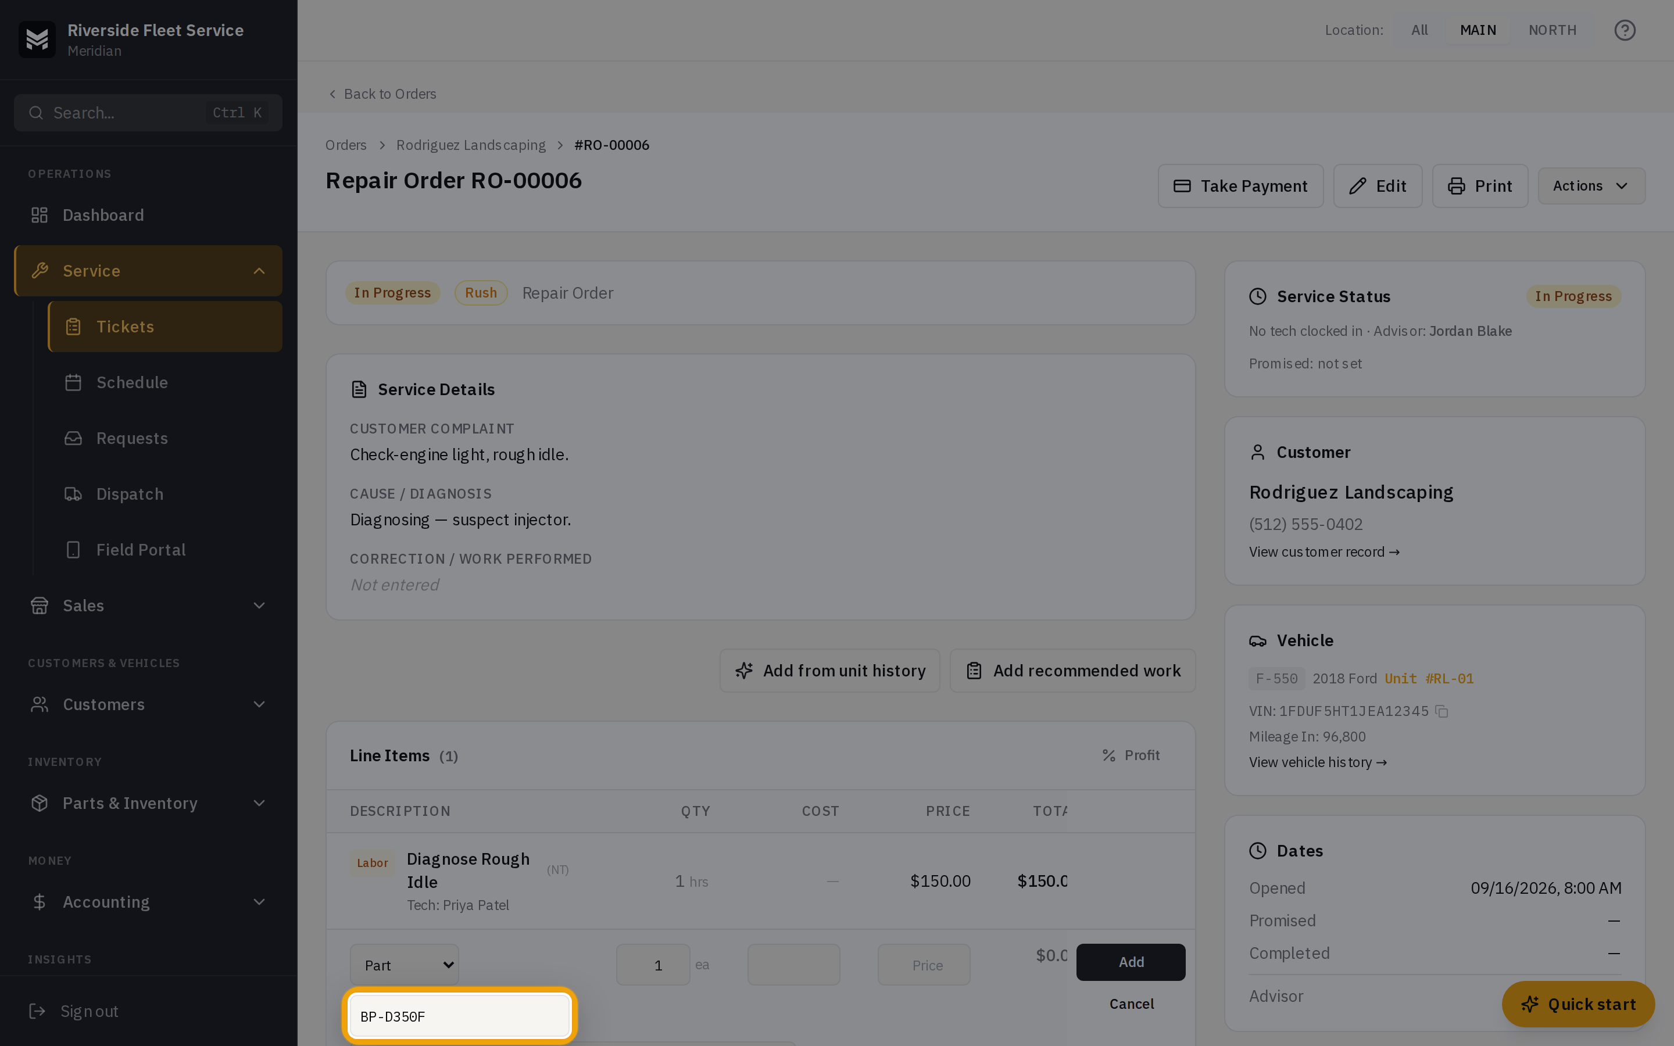
Task: Open Rodriguez Landscaping in the breadcrumb
Action: pos(470,145)
